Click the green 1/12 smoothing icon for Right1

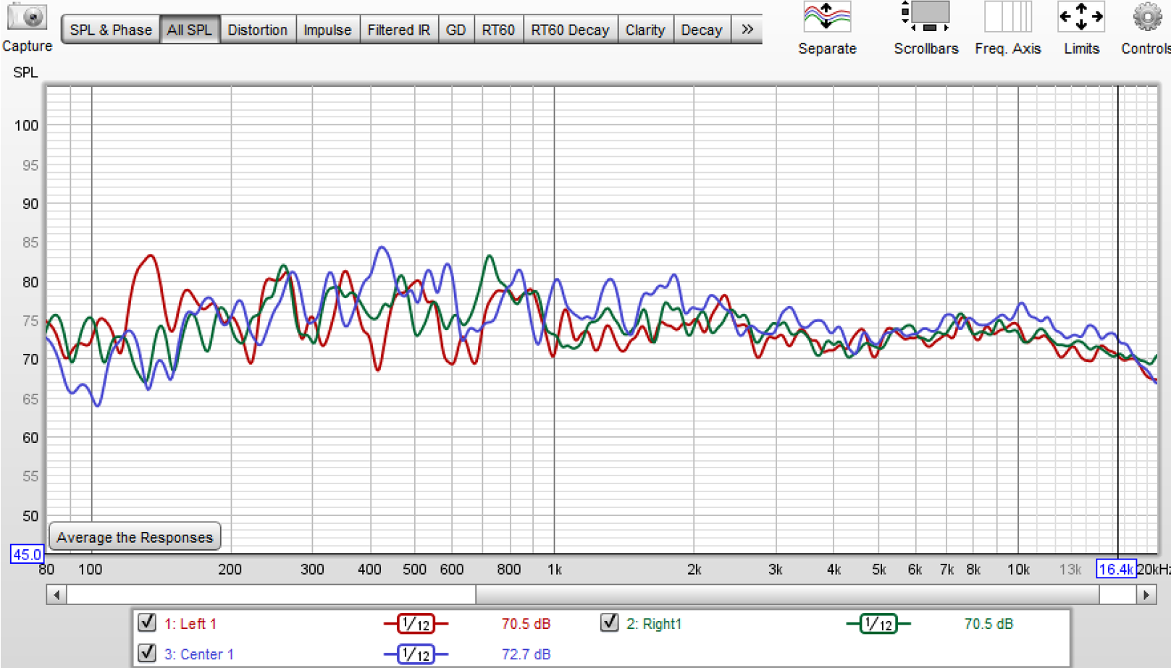(878, 624)
